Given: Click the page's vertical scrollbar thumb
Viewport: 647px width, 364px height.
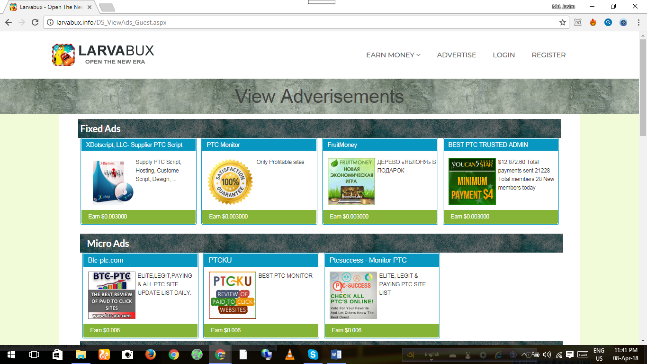Looking at the screenshot, I should [643, 85].
